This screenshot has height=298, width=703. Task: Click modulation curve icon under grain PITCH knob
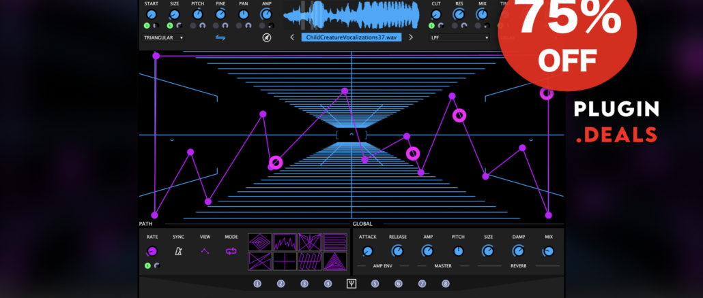[202, 26]
